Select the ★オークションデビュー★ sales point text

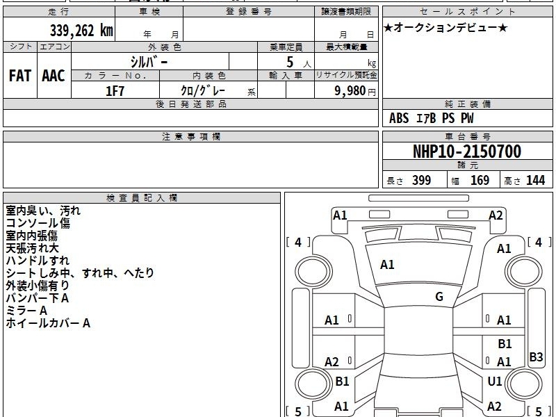[445, 28]
